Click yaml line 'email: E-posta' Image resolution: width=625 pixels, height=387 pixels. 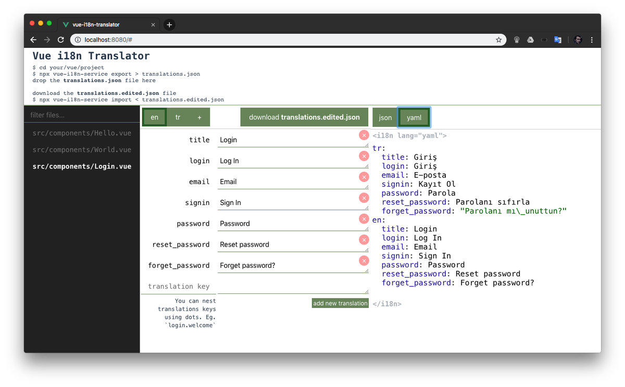pos(414,175)
